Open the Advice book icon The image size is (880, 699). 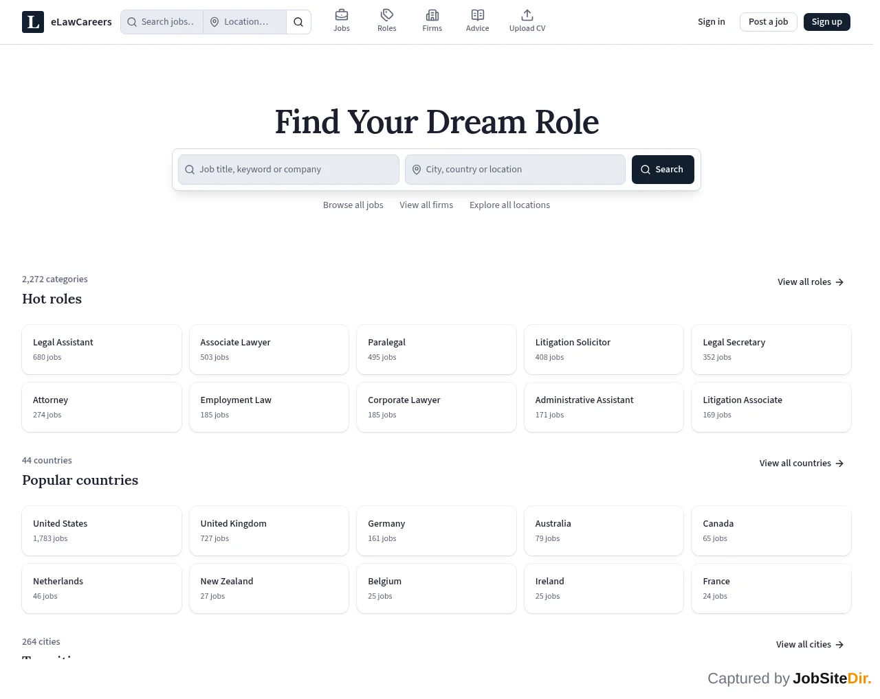pos(478,15)
